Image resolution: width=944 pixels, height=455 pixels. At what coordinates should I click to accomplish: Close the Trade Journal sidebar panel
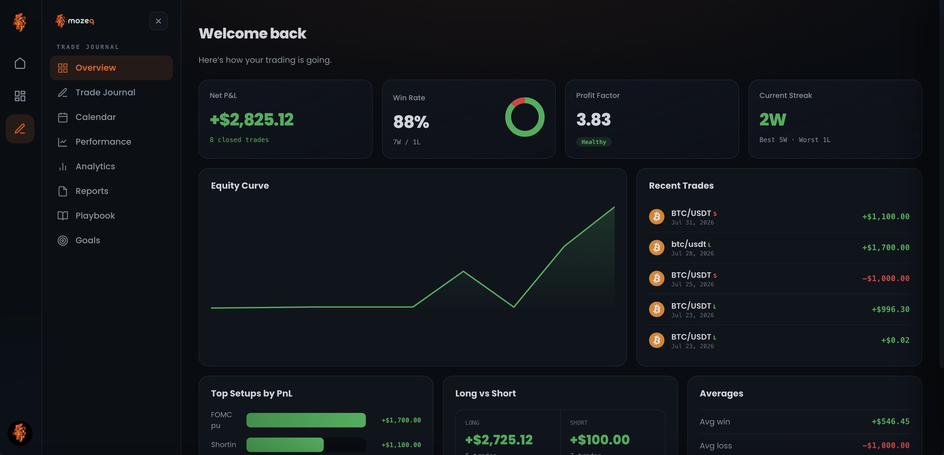(x=158, y=21)
